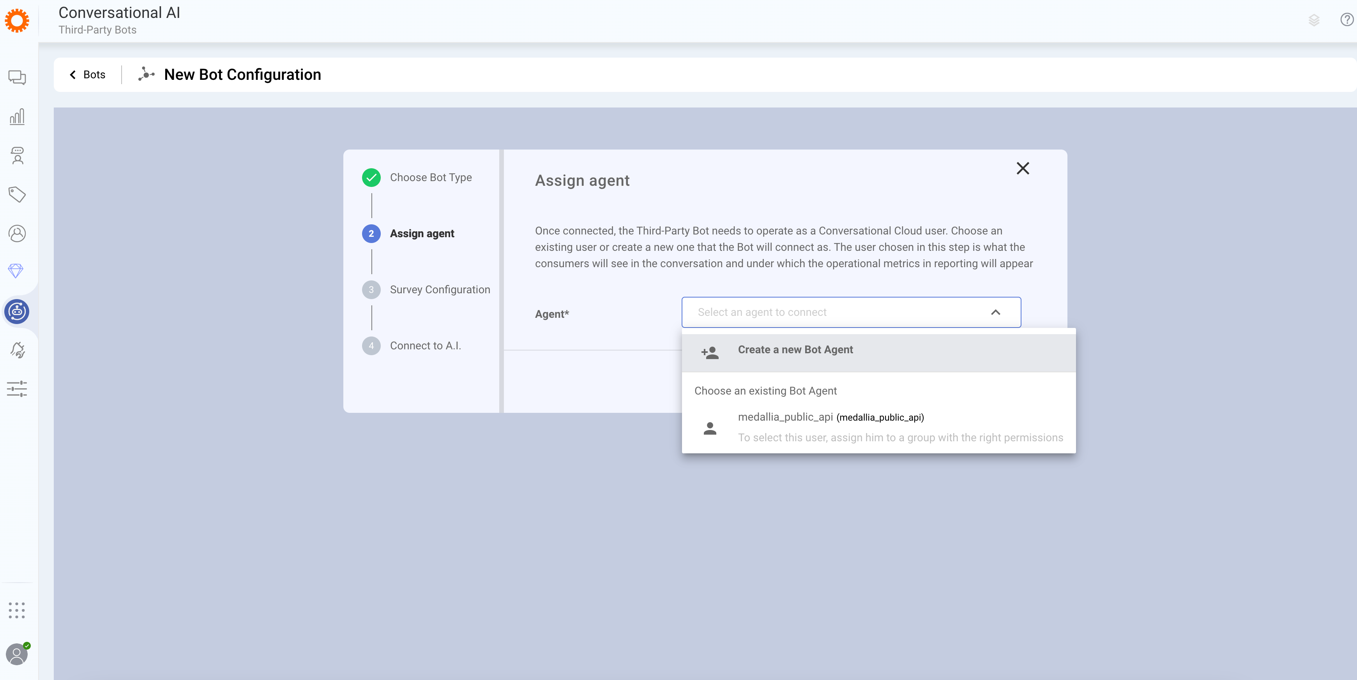The width and height of the screenshot is (1357, 680).
Task: Select the Assign agent step
Action: pos(421,234)
